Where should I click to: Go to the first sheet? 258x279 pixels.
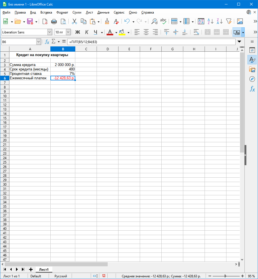tap(5, 269)
